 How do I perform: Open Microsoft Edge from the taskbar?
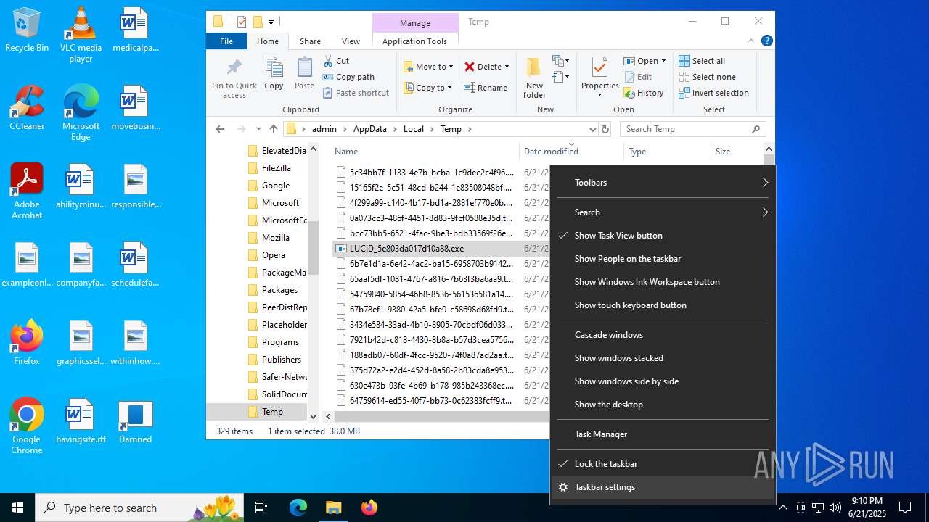(298, 507)
